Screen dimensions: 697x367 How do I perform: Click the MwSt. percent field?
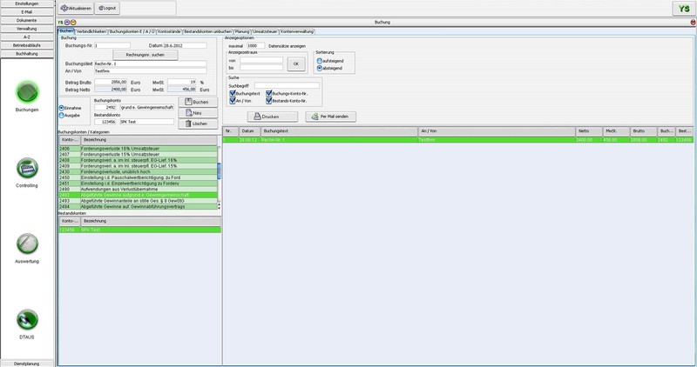pyautogui.click(x=182, y=82)
